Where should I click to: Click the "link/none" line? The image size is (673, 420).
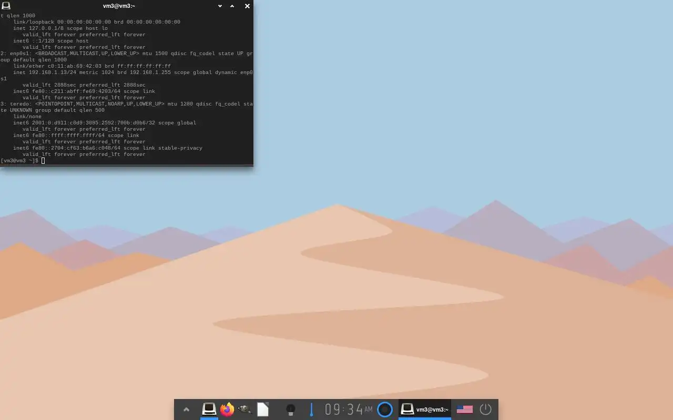coord(27,117)
